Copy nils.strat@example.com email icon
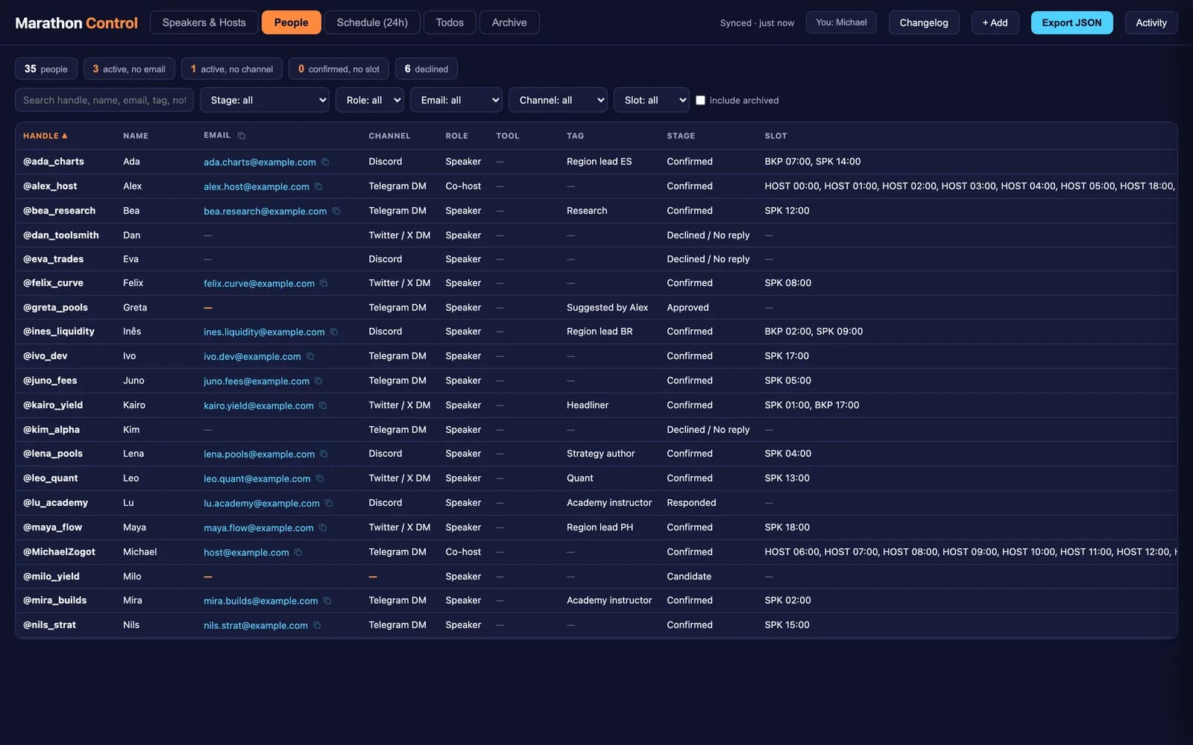Image resolution: width=1193 pixels, height=745 pixels. (317, 625)
